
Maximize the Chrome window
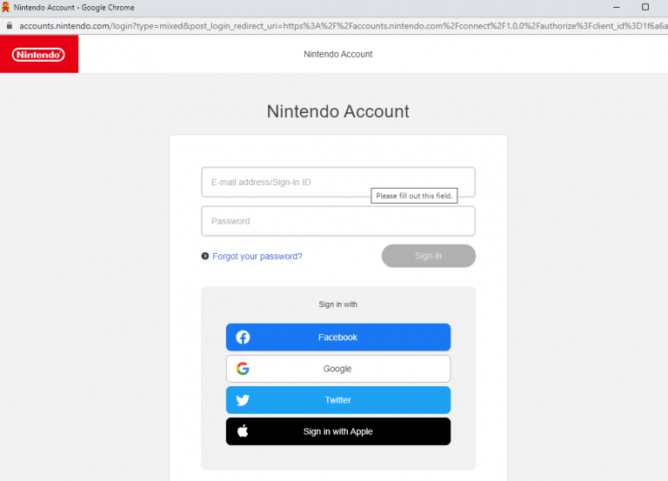pyautogui.click(x=645, y=7)
